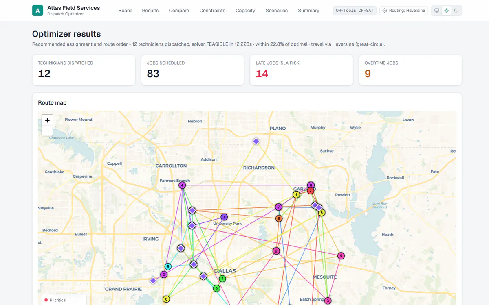Click the orange "9" overtime value
This screenshot has width=489, height=305.
(368, 74)
